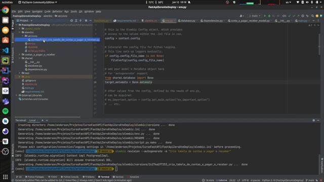Click the project tree horizontal scrollbar
324x182 pixels.
pos(47,117)
